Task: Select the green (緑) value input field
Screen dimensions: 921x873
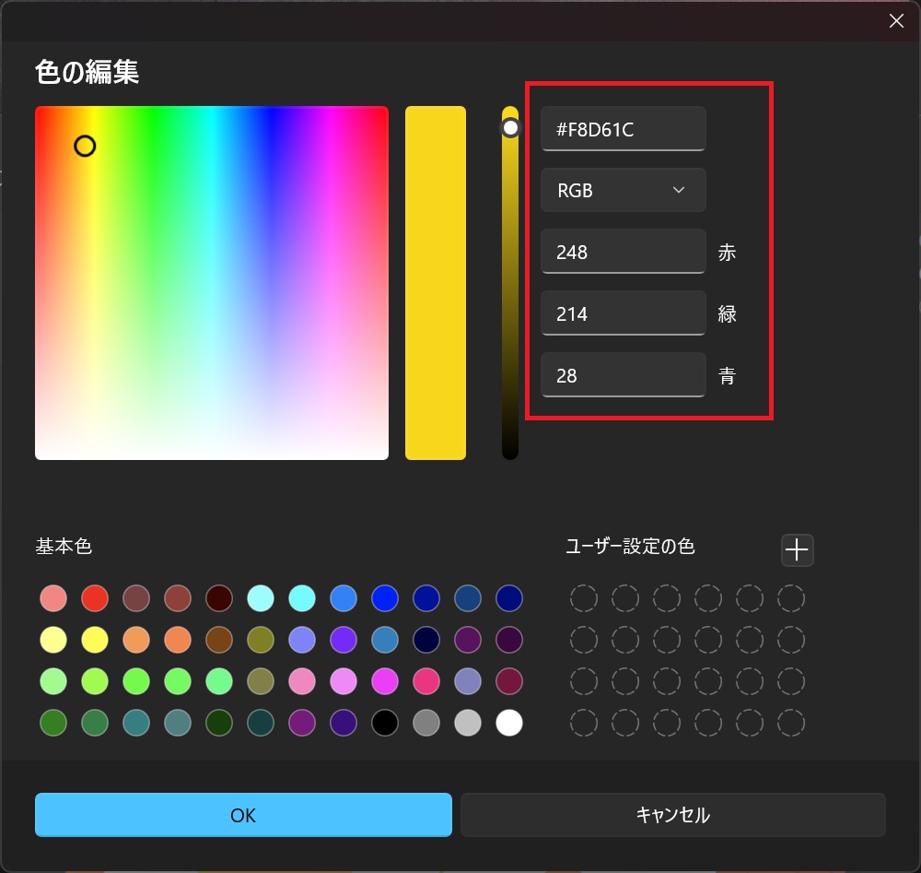Action: pos(623,313)
